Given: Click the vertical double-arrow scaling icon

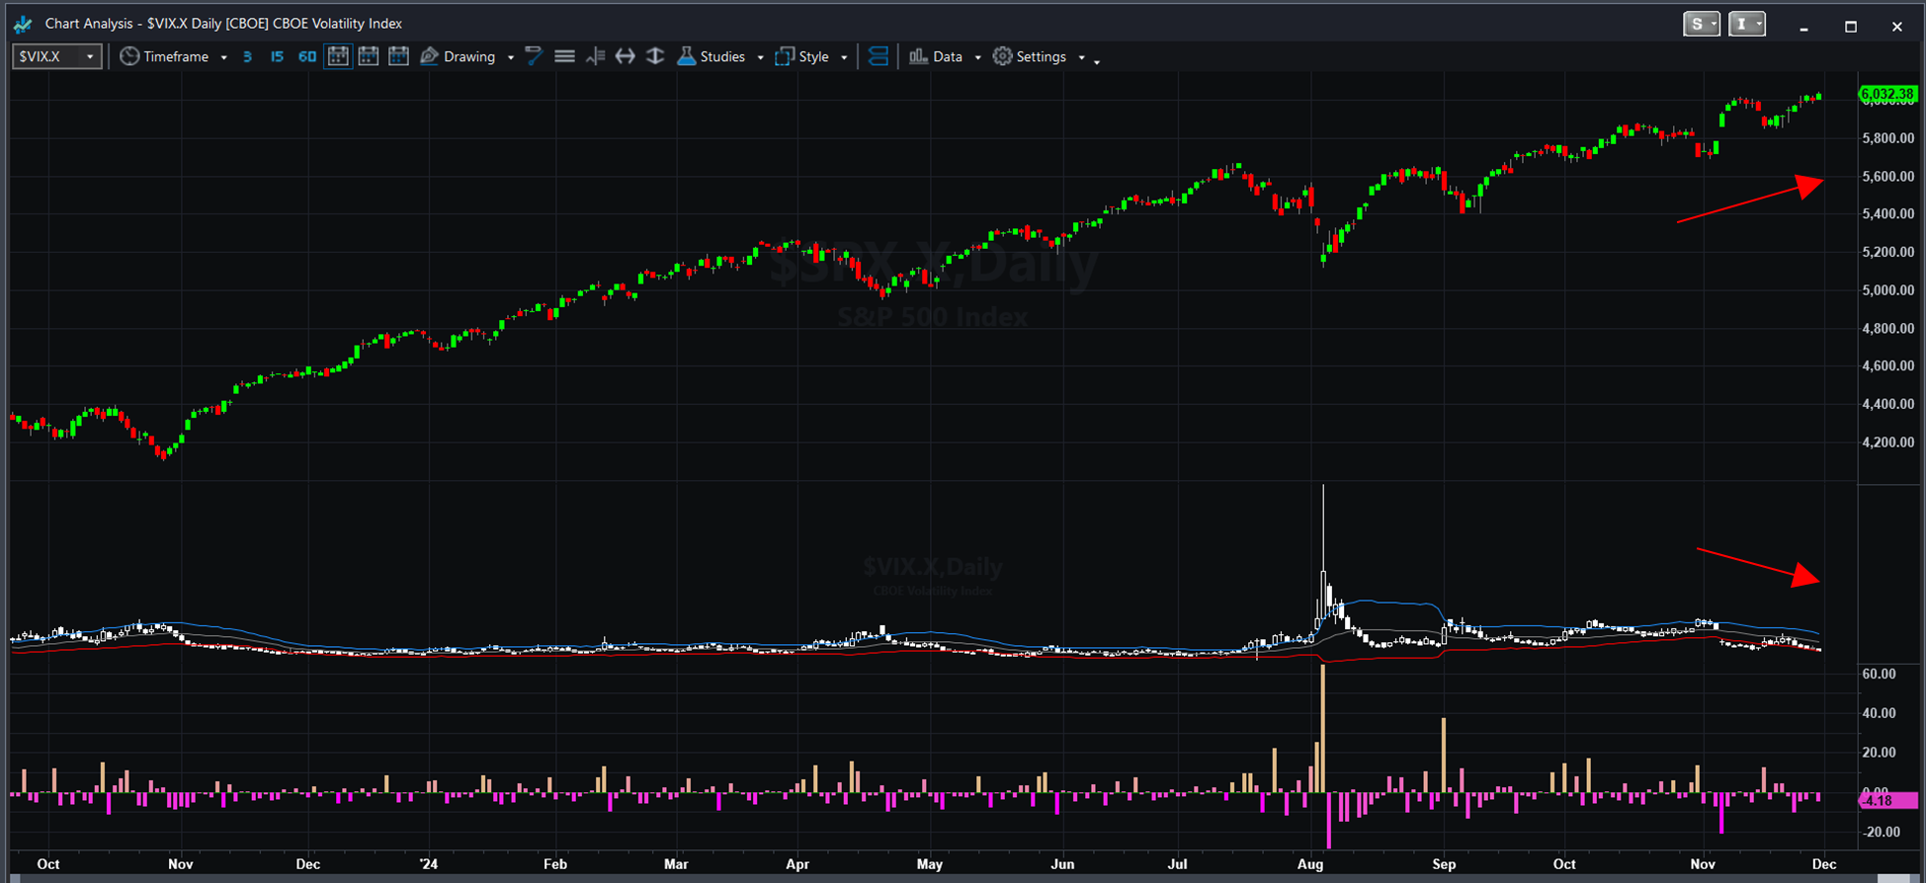Looking at the screenshot, I should 655,56.
